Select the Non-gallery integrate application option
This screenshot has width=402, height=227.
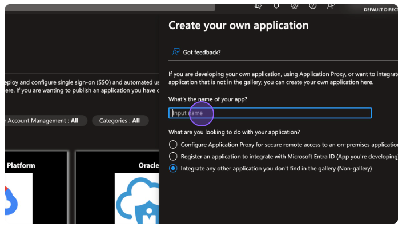tap(173, 169)
